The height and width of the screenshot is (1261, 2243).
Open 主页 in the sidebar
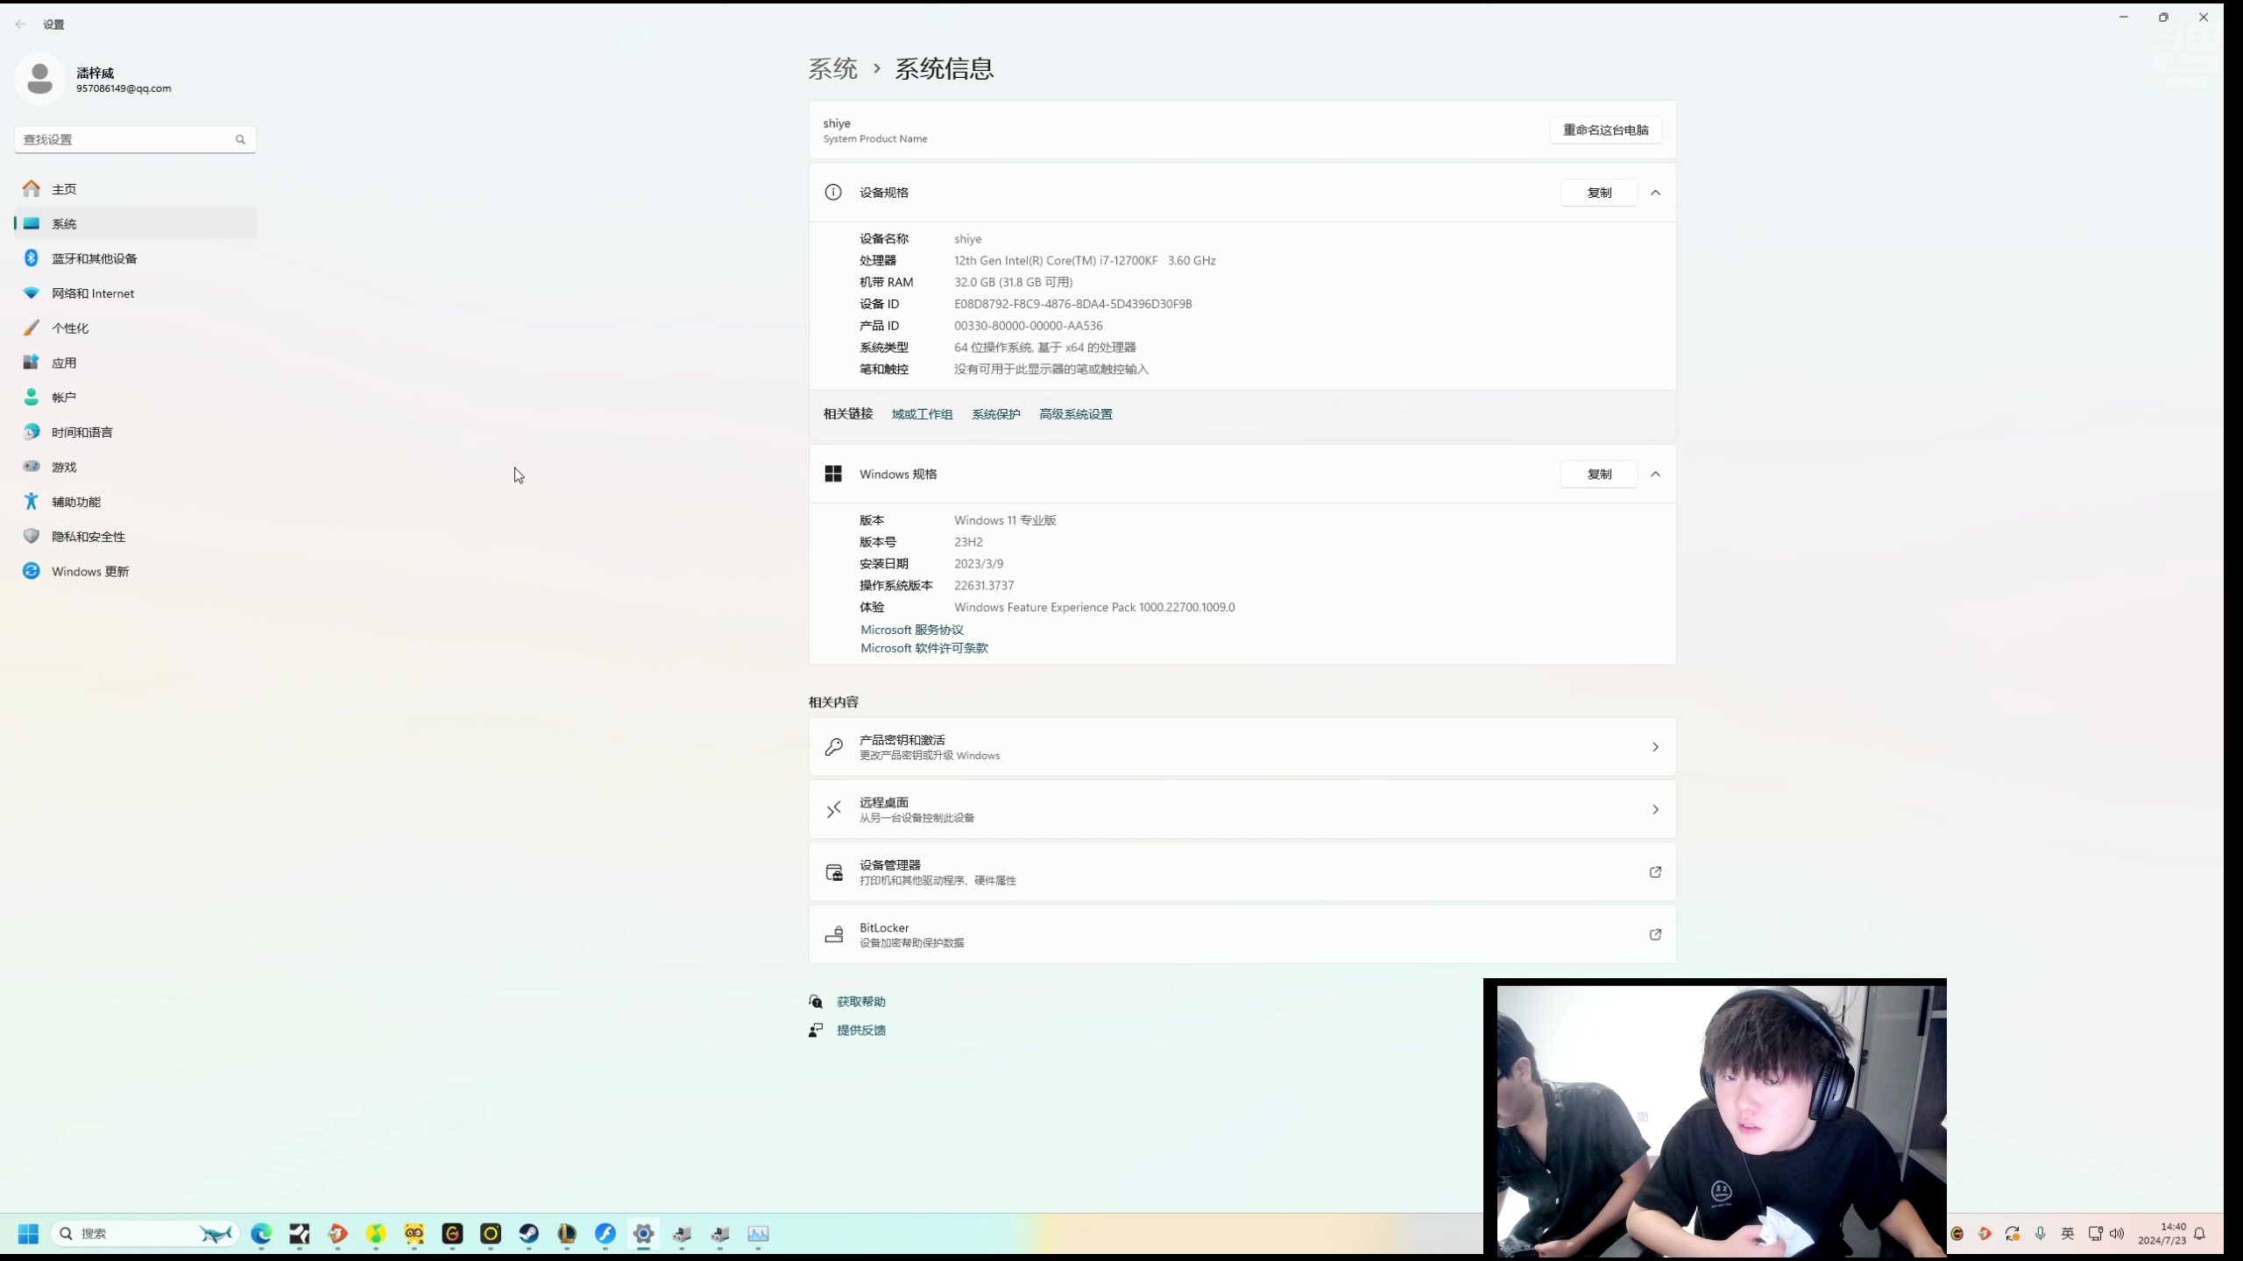point(135,189)
